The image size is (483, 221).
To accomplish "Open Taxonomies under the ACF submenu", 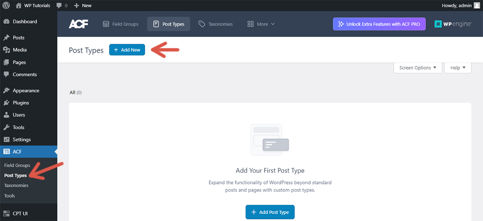I will click(x=17, y=185).
